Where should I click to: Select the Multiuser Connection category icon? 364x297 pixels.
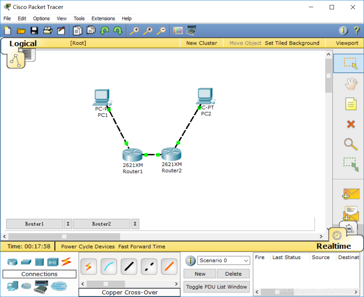(x=59, y=286)
